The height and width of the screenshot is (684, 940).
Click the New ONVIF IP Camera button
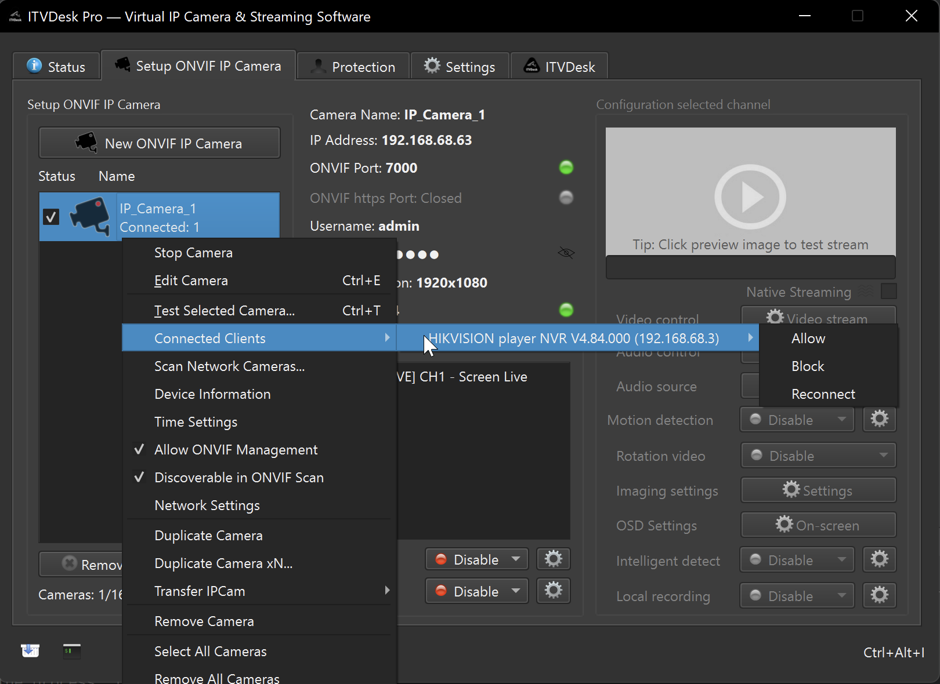160,143
